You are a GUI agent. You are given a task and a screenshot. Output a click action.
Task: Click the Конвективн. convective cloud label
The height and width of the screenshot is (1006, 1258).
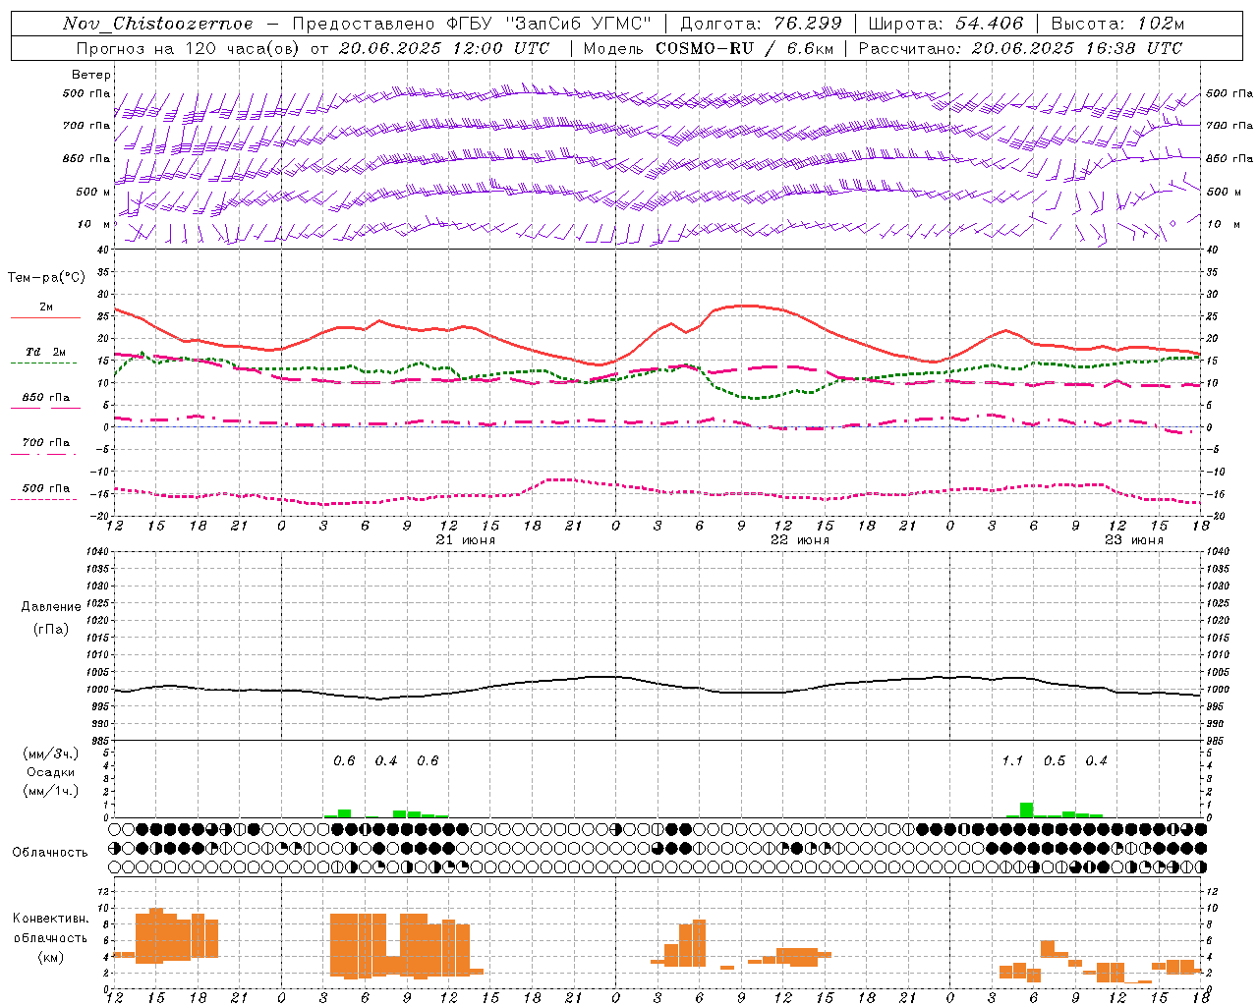[x=51, y=919]
